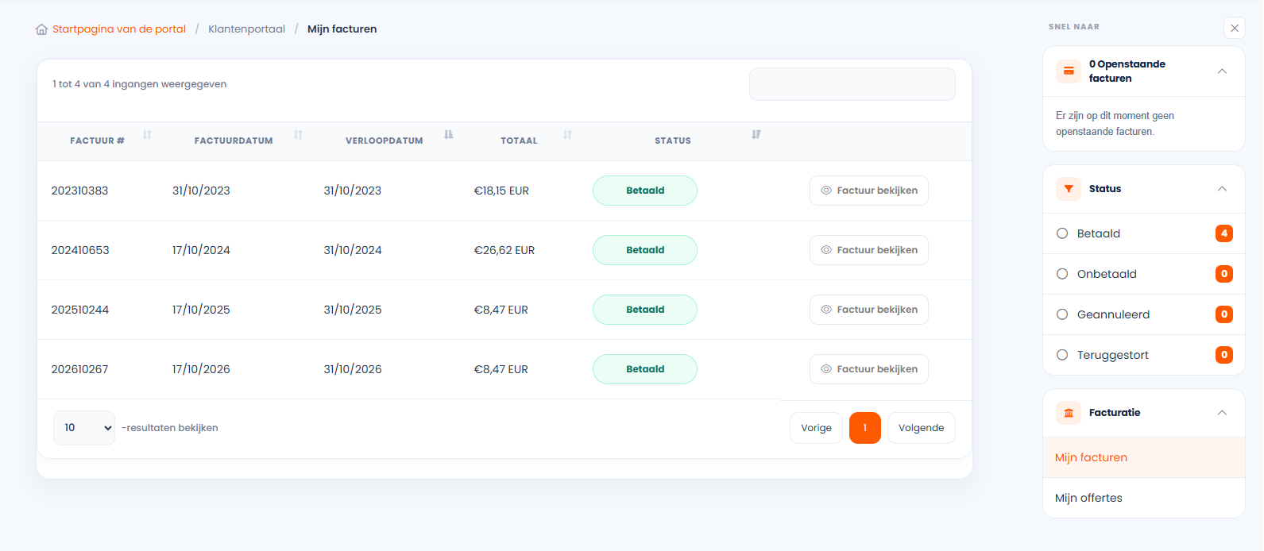The width and height of the screenshot is (1264, 551).
Task: Click the Betaald count badge showing 4
Action: 1224,233
